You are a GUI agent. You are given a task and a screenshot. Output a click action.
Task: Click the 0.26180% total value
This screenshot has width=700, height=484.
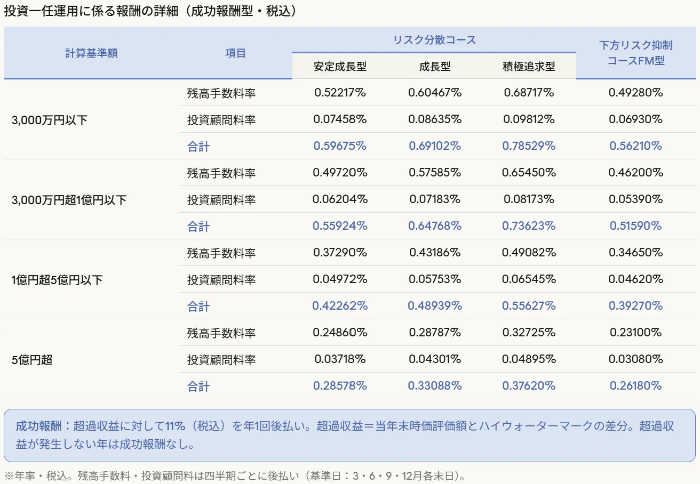[x=635, y=386]
